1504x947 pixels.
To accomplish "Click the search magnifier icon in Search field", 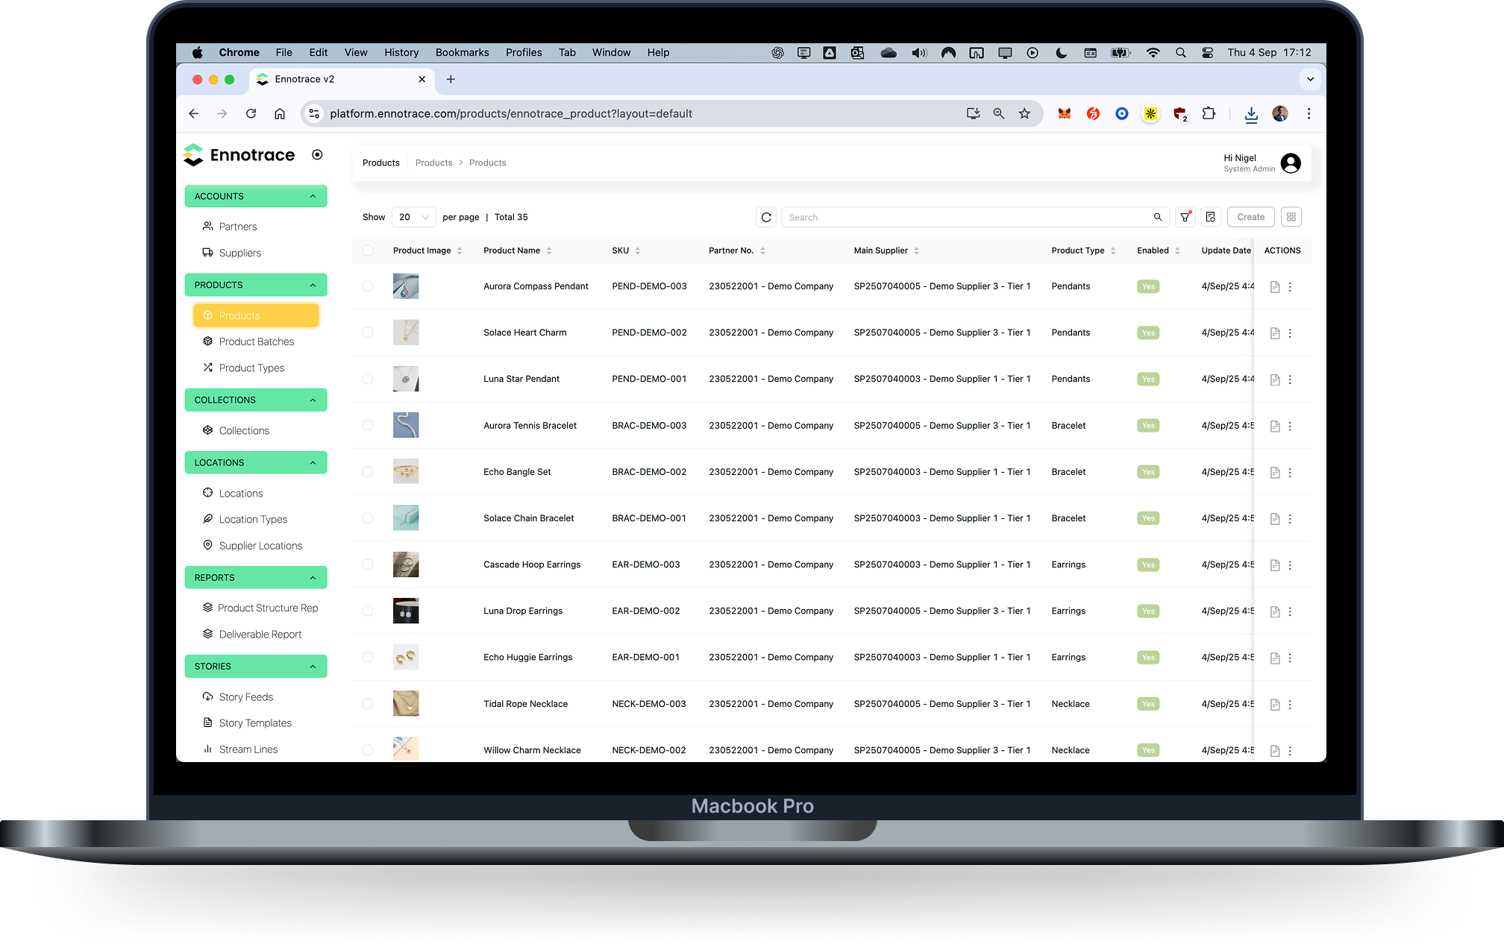I will (1158, 217).
